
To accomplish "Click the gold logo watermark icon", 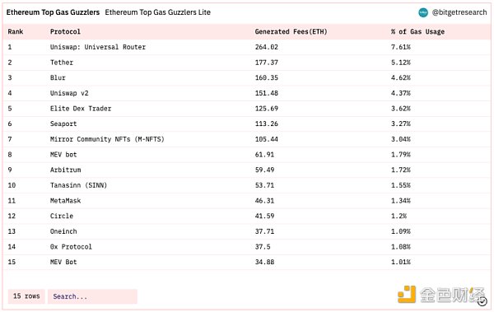I will click(407, 294).
